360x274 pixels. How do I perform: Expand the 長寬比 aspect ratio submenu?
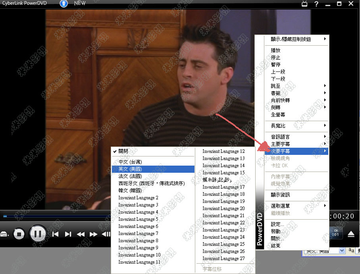click(296, 125)
